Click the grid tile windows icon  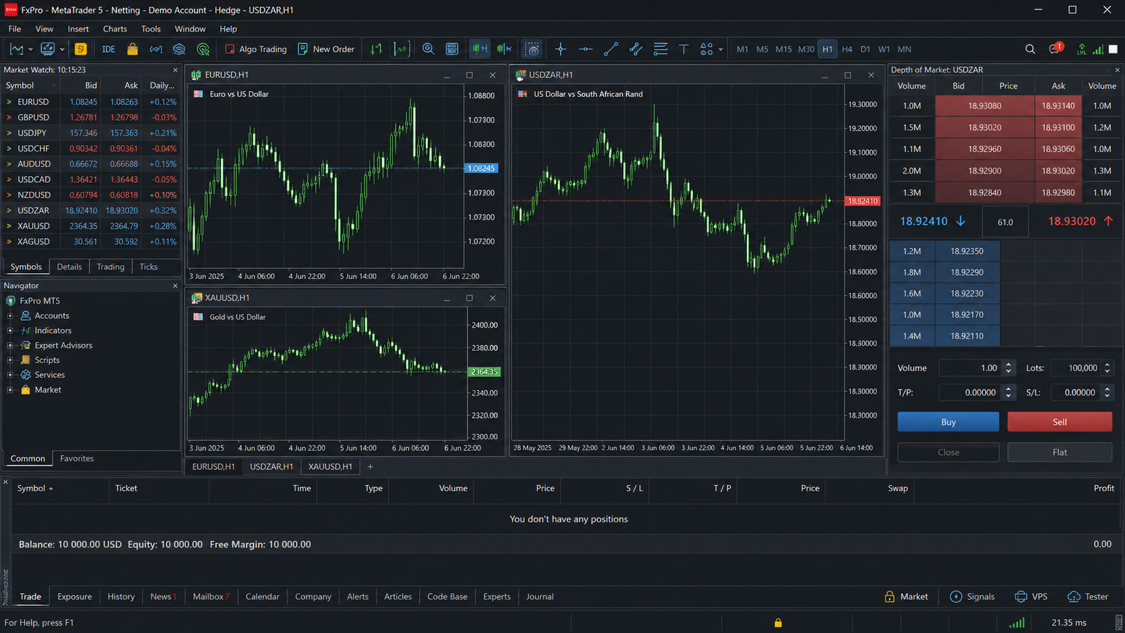[452, 49]
